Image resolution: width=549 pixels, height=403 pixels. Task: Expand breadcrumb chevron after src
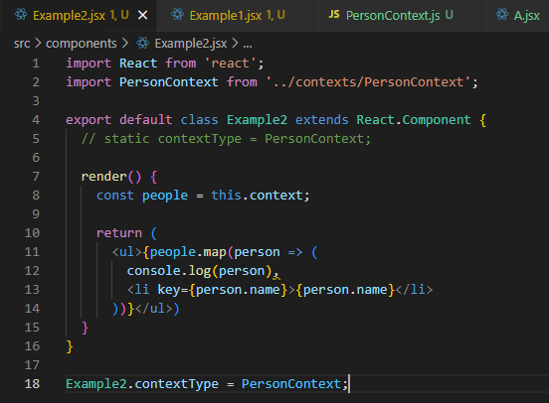[38, 44]
